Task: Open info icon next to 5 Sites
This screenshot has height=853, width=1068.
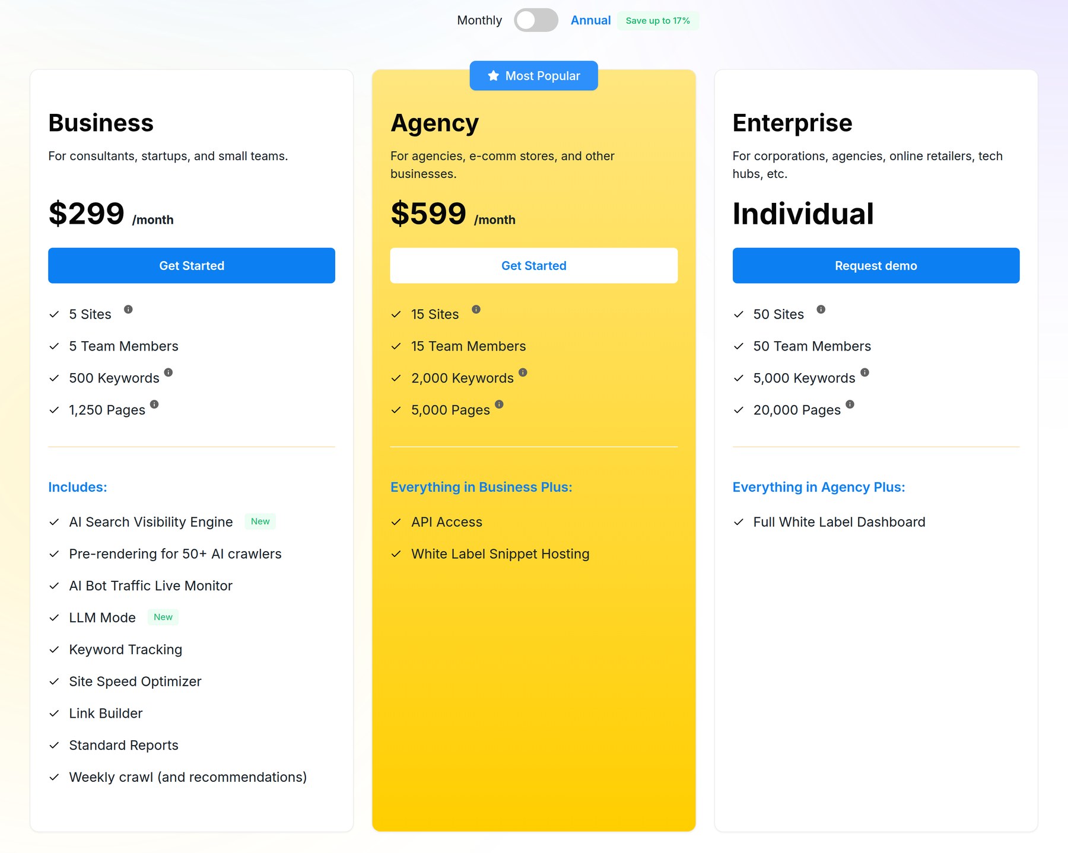Action: (128, 310)
